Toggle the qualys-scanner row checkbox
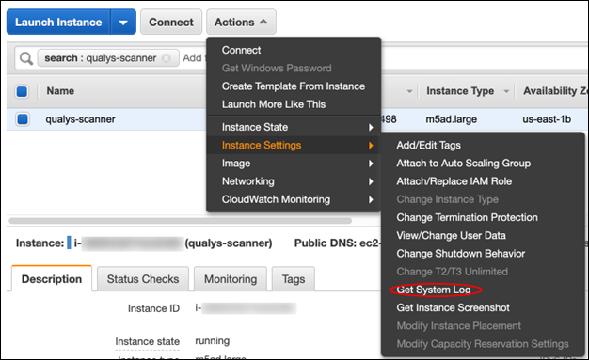 pos(23,119)
